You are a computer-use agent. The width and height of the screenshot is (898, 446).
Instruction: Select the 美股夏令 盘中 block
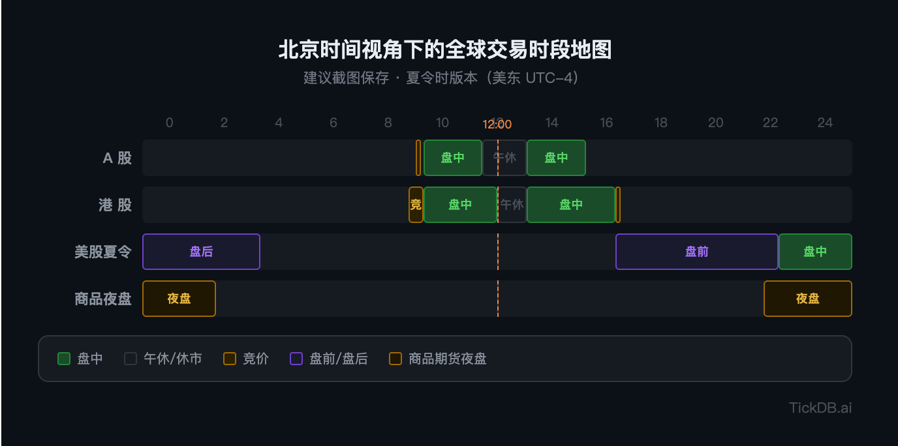tap(815, 252)
